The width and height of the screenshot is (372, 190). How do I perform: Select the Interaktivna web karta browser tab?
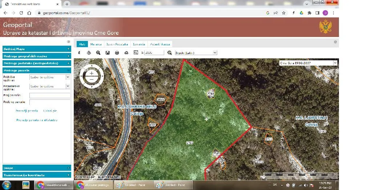tap(32, 4)
